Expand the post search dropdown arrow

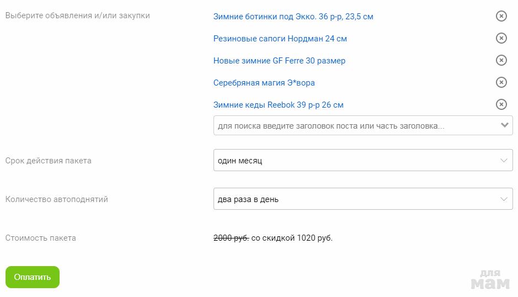pos(504,125)
